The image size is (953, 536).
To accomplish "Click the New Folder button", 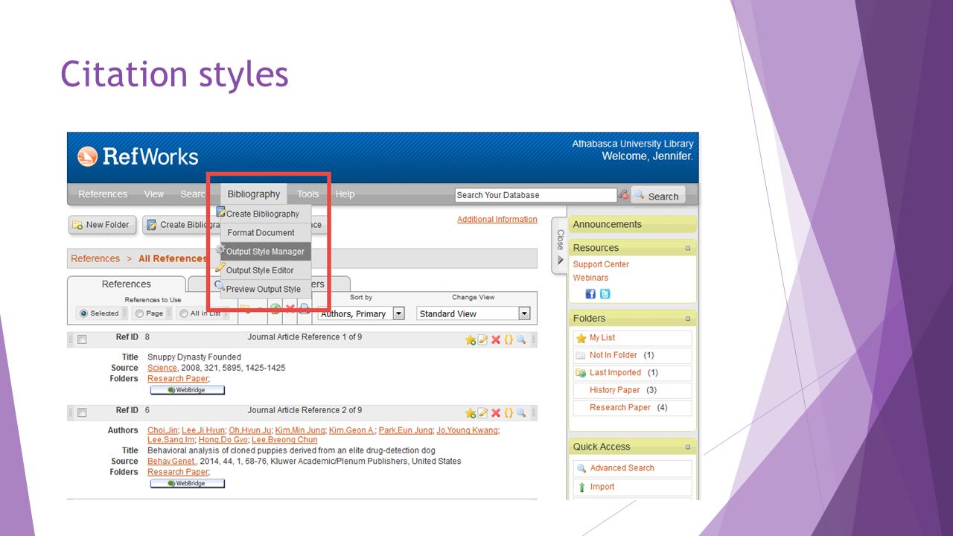I will [102, 225].
